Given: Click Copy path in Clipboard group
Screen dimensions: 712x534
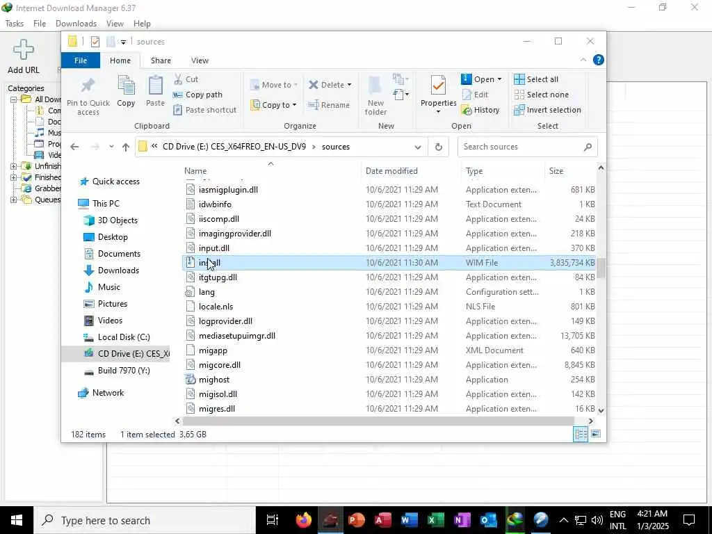Looking at the screenshot, I should click(198, 95).
